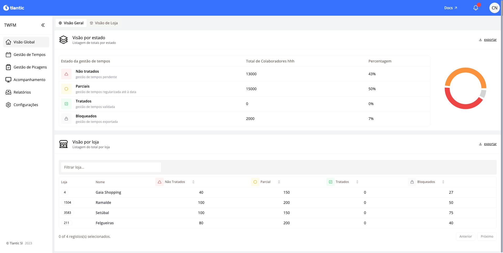Click the Acompanhamento monitor icon
This screenshot has width=503, height=253.
point(8,80)
